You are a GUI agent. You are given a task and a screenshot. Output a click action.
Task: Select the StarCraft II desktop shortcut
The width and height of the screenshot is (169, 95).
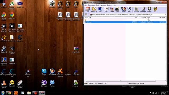[x=4, y=50]
